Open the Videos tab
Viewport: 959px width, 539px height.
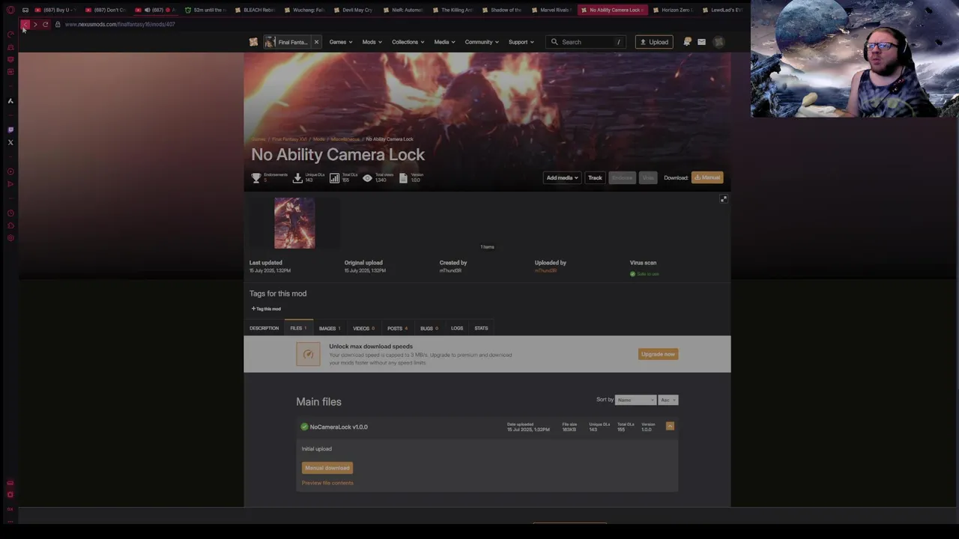coord(363,328)
